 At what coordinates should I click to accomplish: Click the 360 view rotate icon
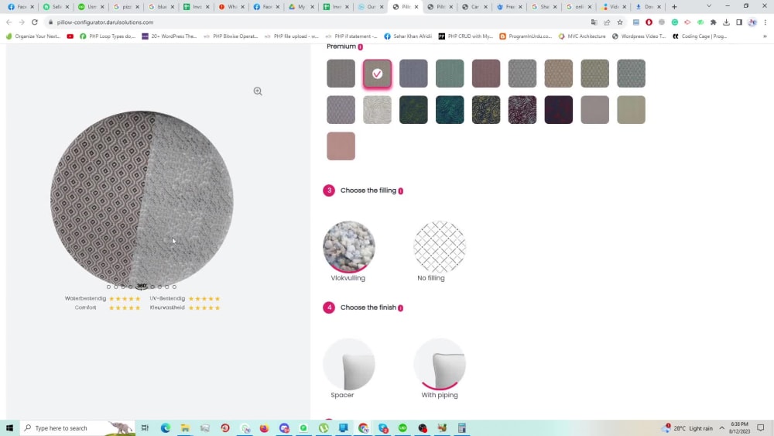pos(142,286)
